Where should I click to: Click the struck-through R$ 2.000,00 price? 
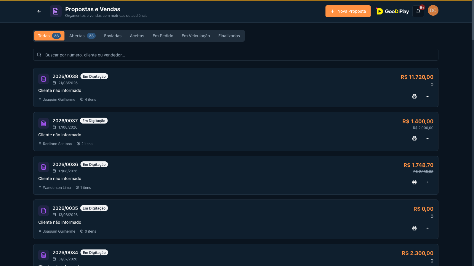click(x=423, y=128)
